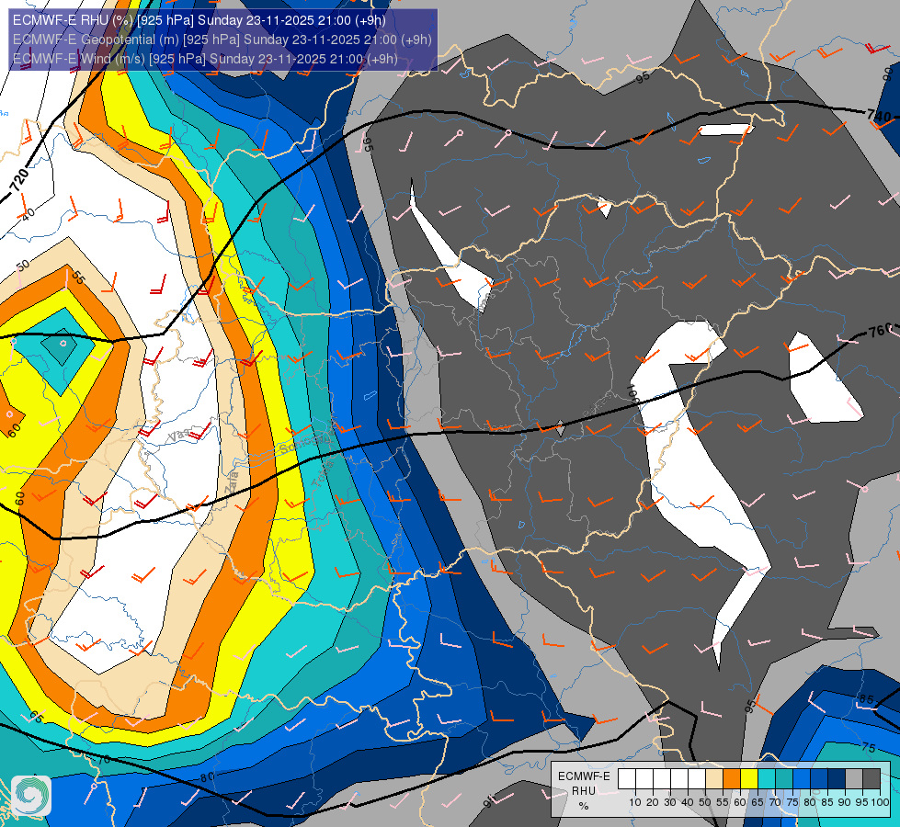Pick the teal 70-75 legend swatch
The image size is (900, 827).
point(783,779)
